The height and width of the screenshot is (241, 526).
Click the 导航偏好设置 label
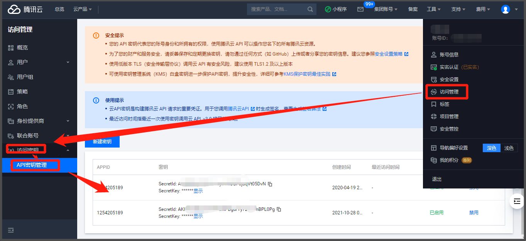(x=454, y=148)
